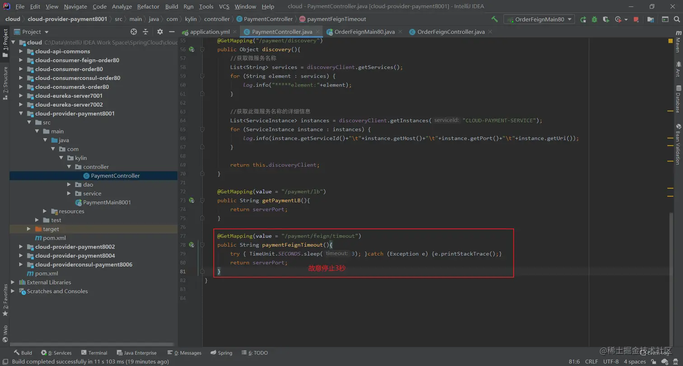Open the Messages tool window
The image size is (683, 366).
[184, 353]
